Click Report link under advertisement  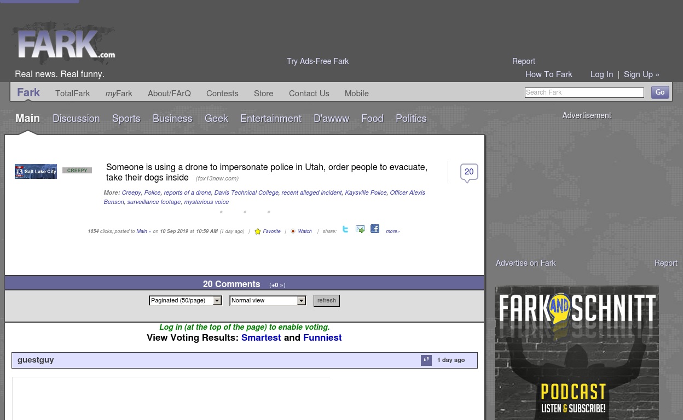coord(666,264)
